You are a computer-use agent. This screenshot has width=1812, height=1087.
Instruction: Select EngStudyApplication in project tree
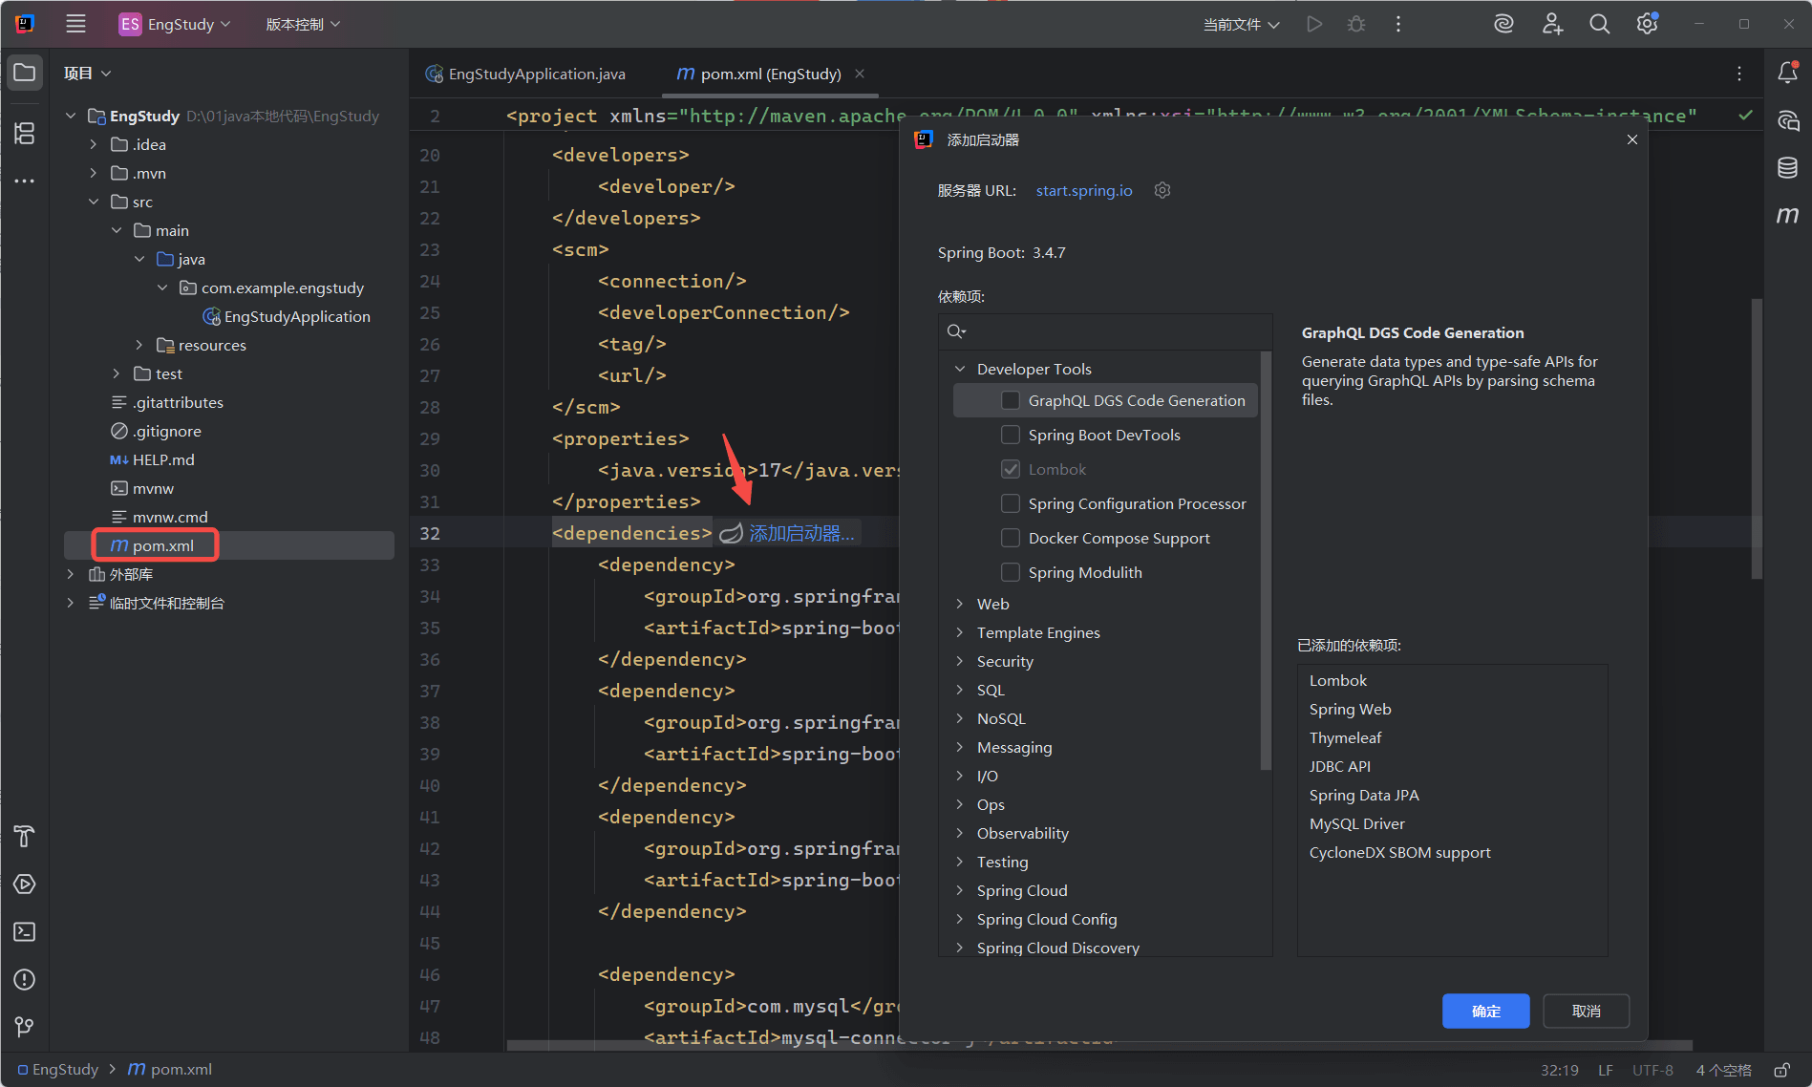(x=297, y=316)
